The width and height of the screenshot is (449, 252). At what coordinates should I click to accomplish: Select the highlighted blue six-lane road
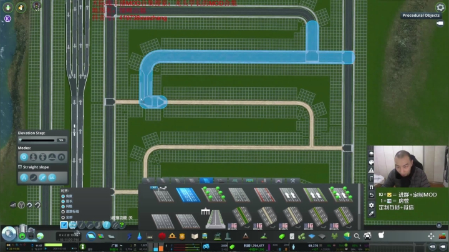point(188,195)
